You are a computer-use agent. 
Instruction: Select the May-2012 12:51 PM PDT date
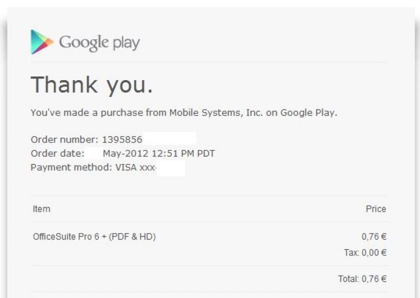(x=159, y=153)
